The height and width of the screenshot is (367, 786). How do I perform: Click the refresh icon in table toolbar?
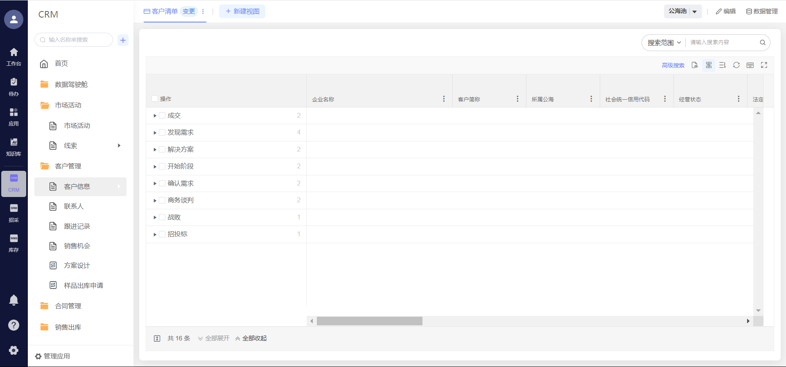coord(736,65)
